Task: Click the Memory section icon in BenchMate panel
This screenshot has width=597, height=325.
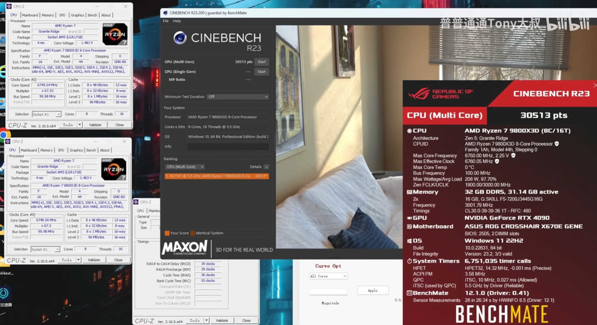Action: pos(409,192)
